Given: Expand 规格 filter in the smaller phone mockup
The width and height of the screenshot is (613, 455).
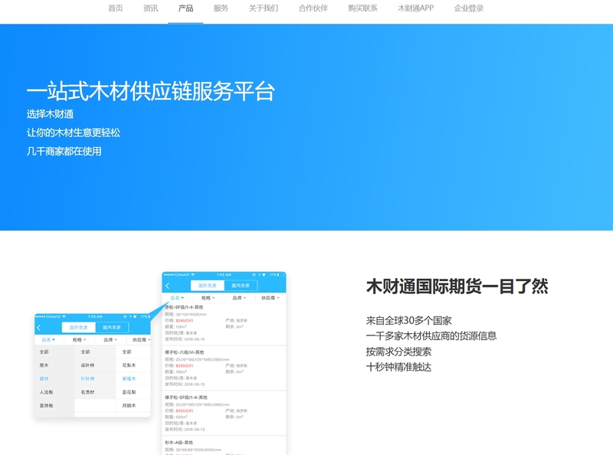Looking at the screenshot, I should click(79, 340).
